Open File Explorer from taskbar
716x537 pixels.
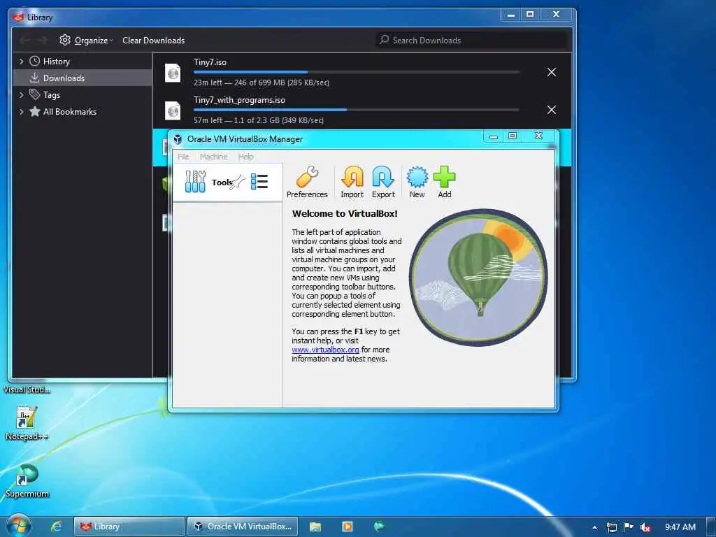[315, 527]
